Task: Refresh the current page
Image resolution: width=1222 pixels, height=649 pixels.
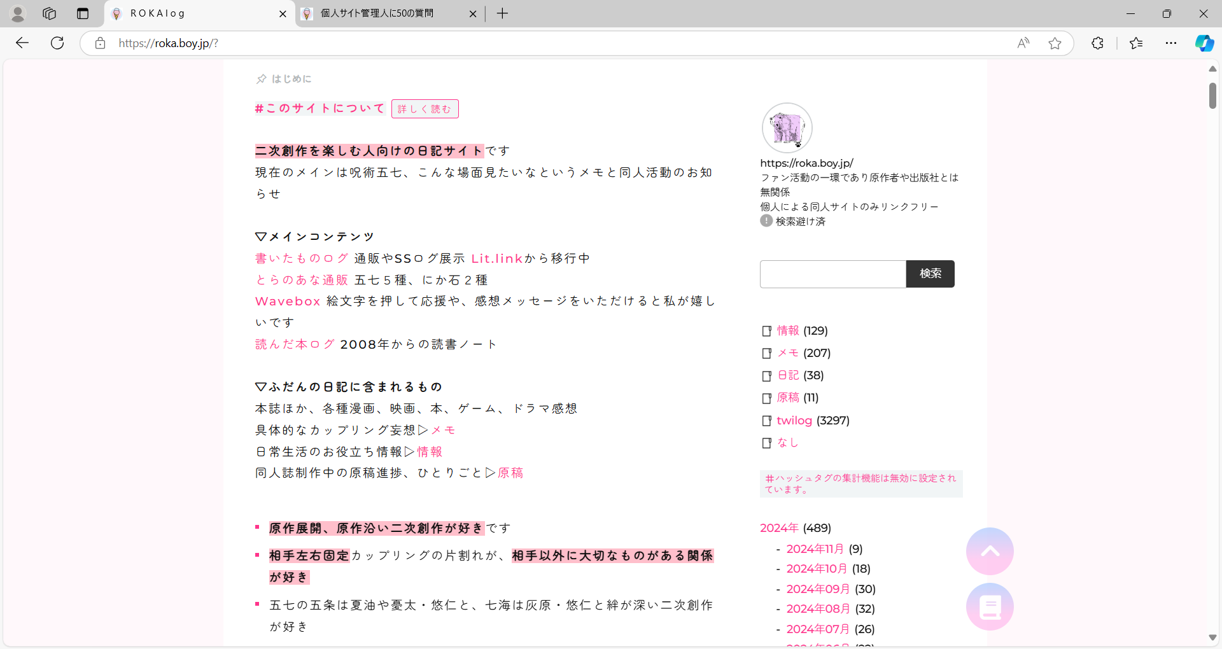Action: click(57, 43)
